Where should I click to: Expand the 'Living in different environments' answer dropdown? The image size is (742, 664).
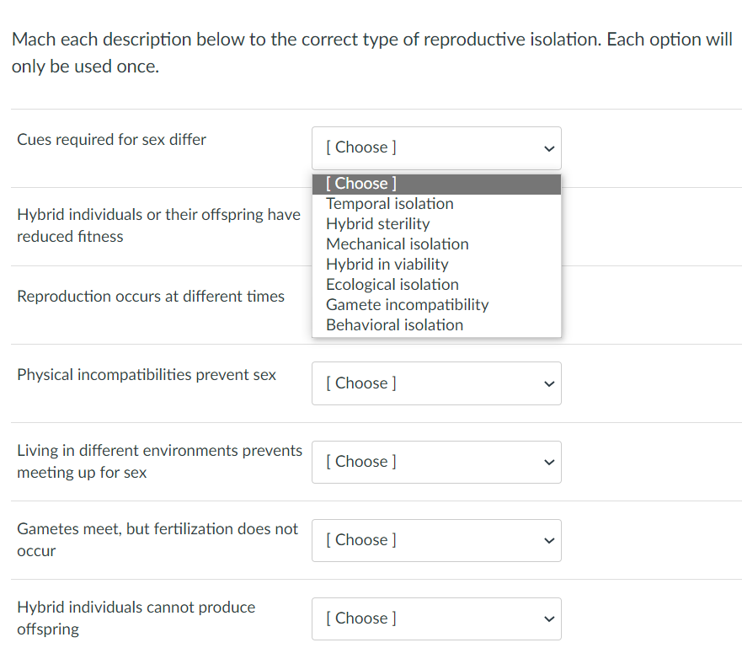tap(435, 462)
